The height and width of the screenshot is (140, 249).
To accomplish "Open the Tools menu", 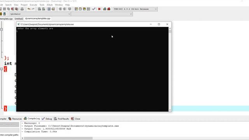I will [42, 5].
